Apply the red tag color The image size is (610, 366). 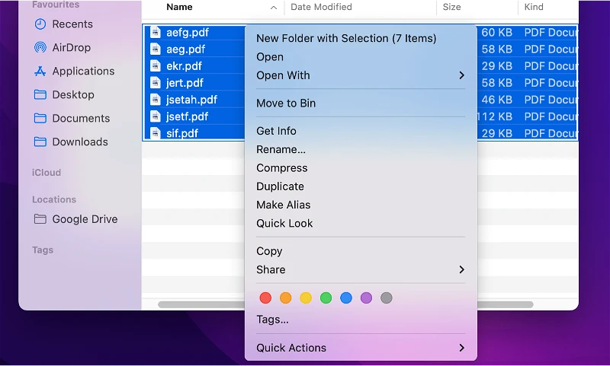tap(265, 298)
